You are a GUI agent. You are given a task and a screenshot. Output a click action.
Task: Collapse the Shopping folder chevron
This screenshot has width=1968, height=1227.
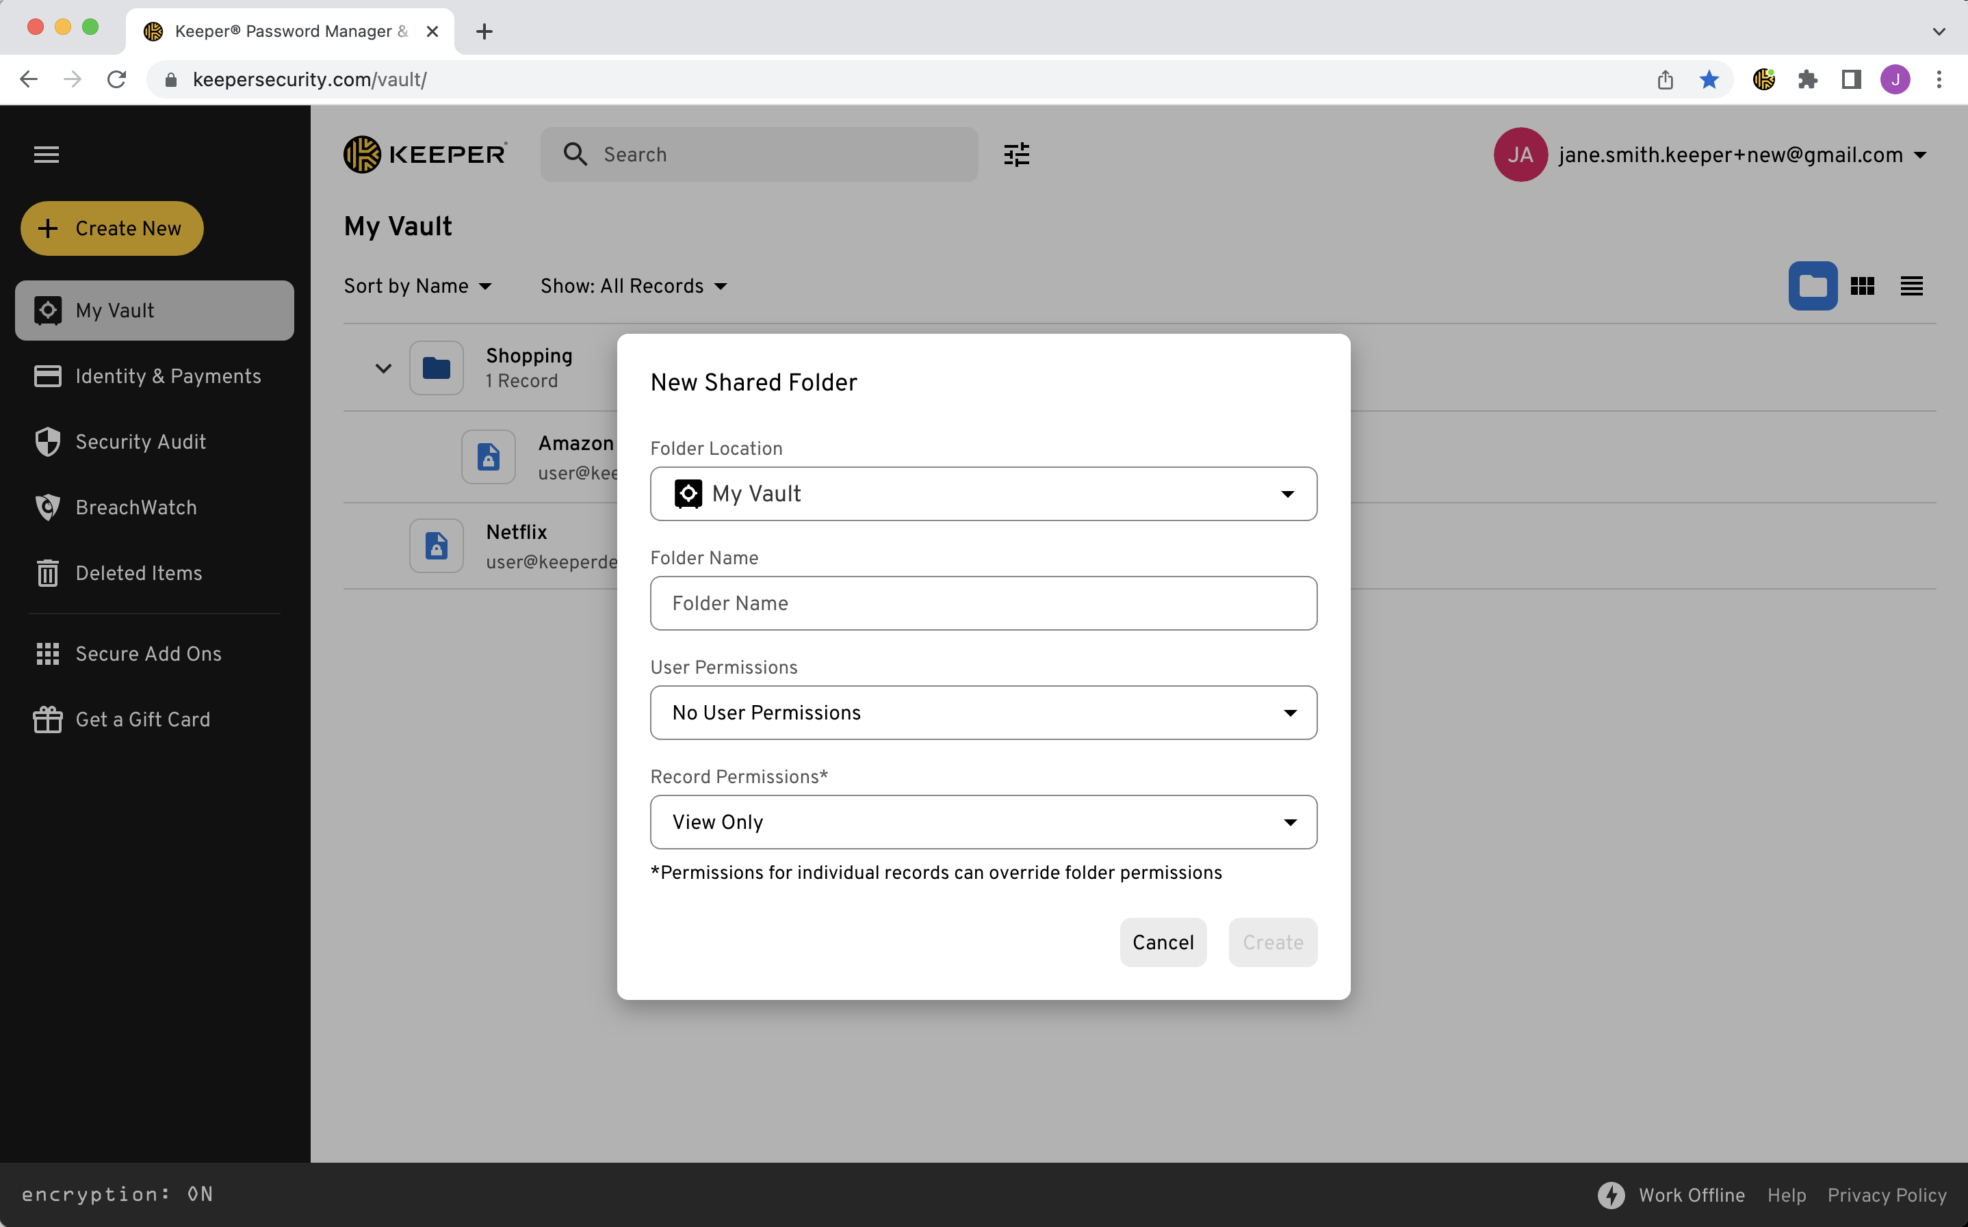point(383,369)
